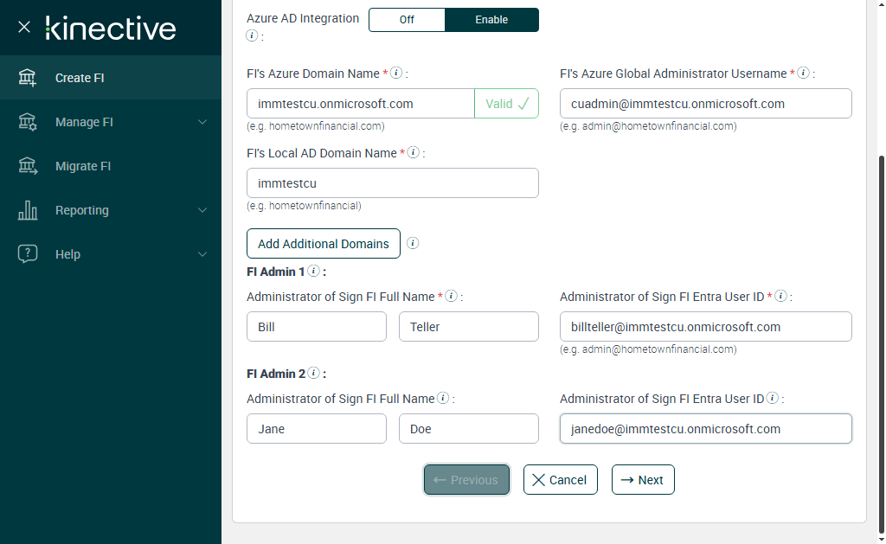This screenshot has height=544, width=886.
Task: Click the page vertical scrollbar thumb
Action: pyautogui.click(x=881, y=343)
